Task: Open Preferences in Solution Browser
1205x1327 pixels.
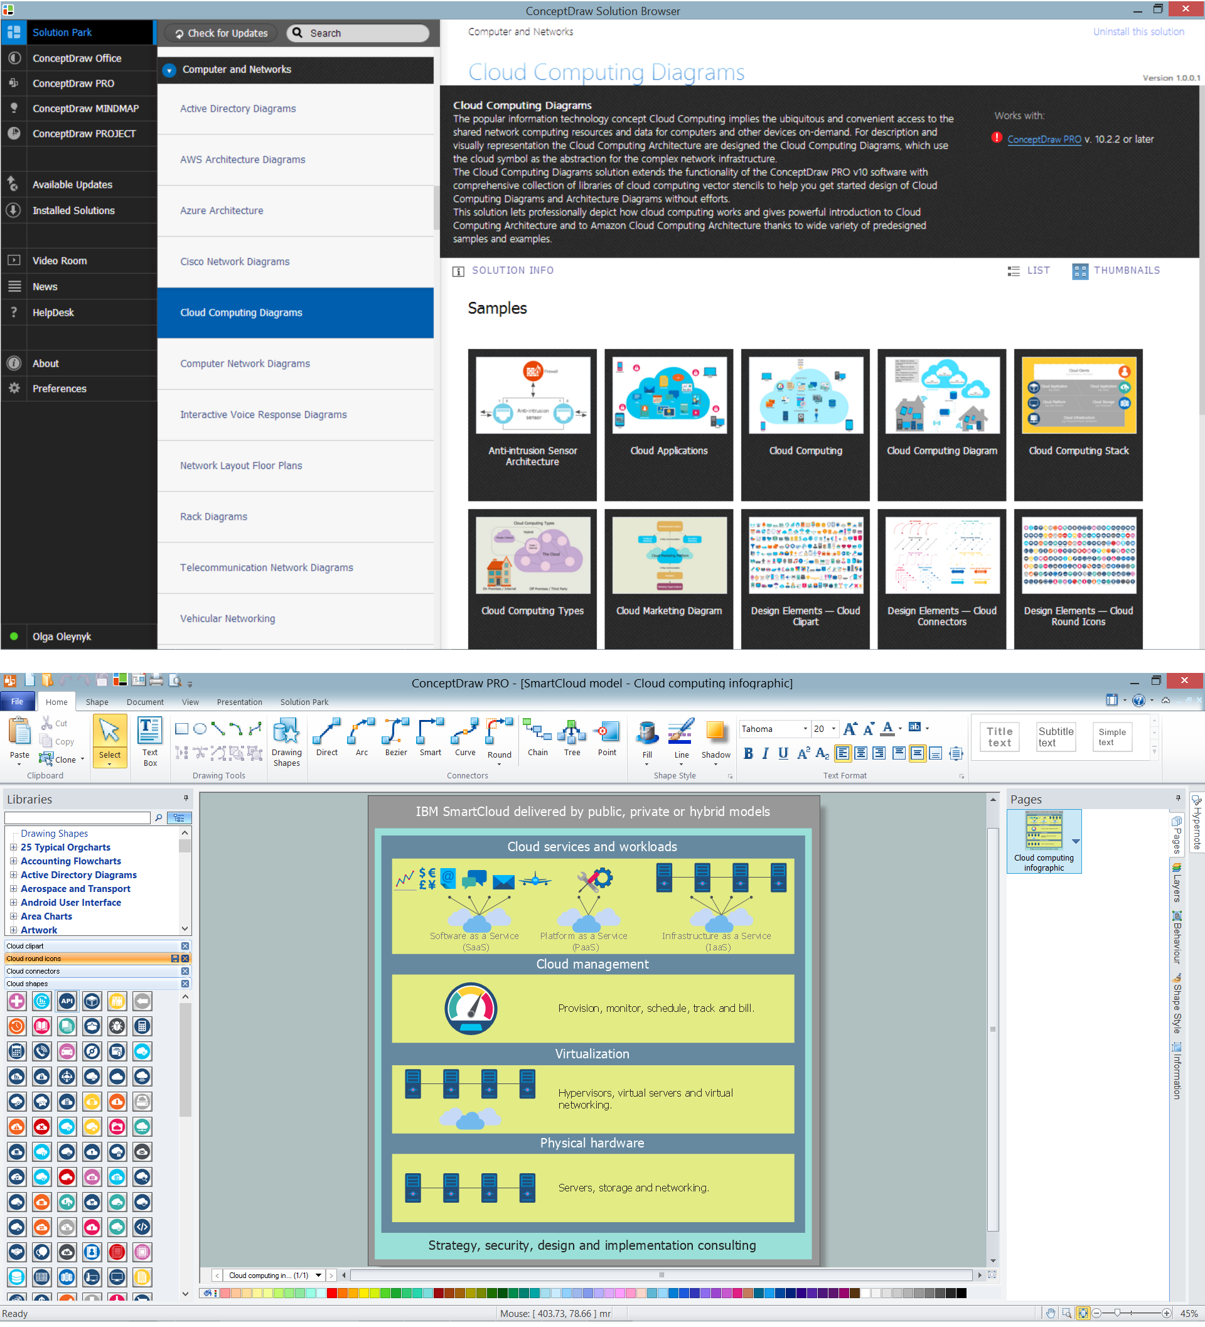Action: pos(59,389)
